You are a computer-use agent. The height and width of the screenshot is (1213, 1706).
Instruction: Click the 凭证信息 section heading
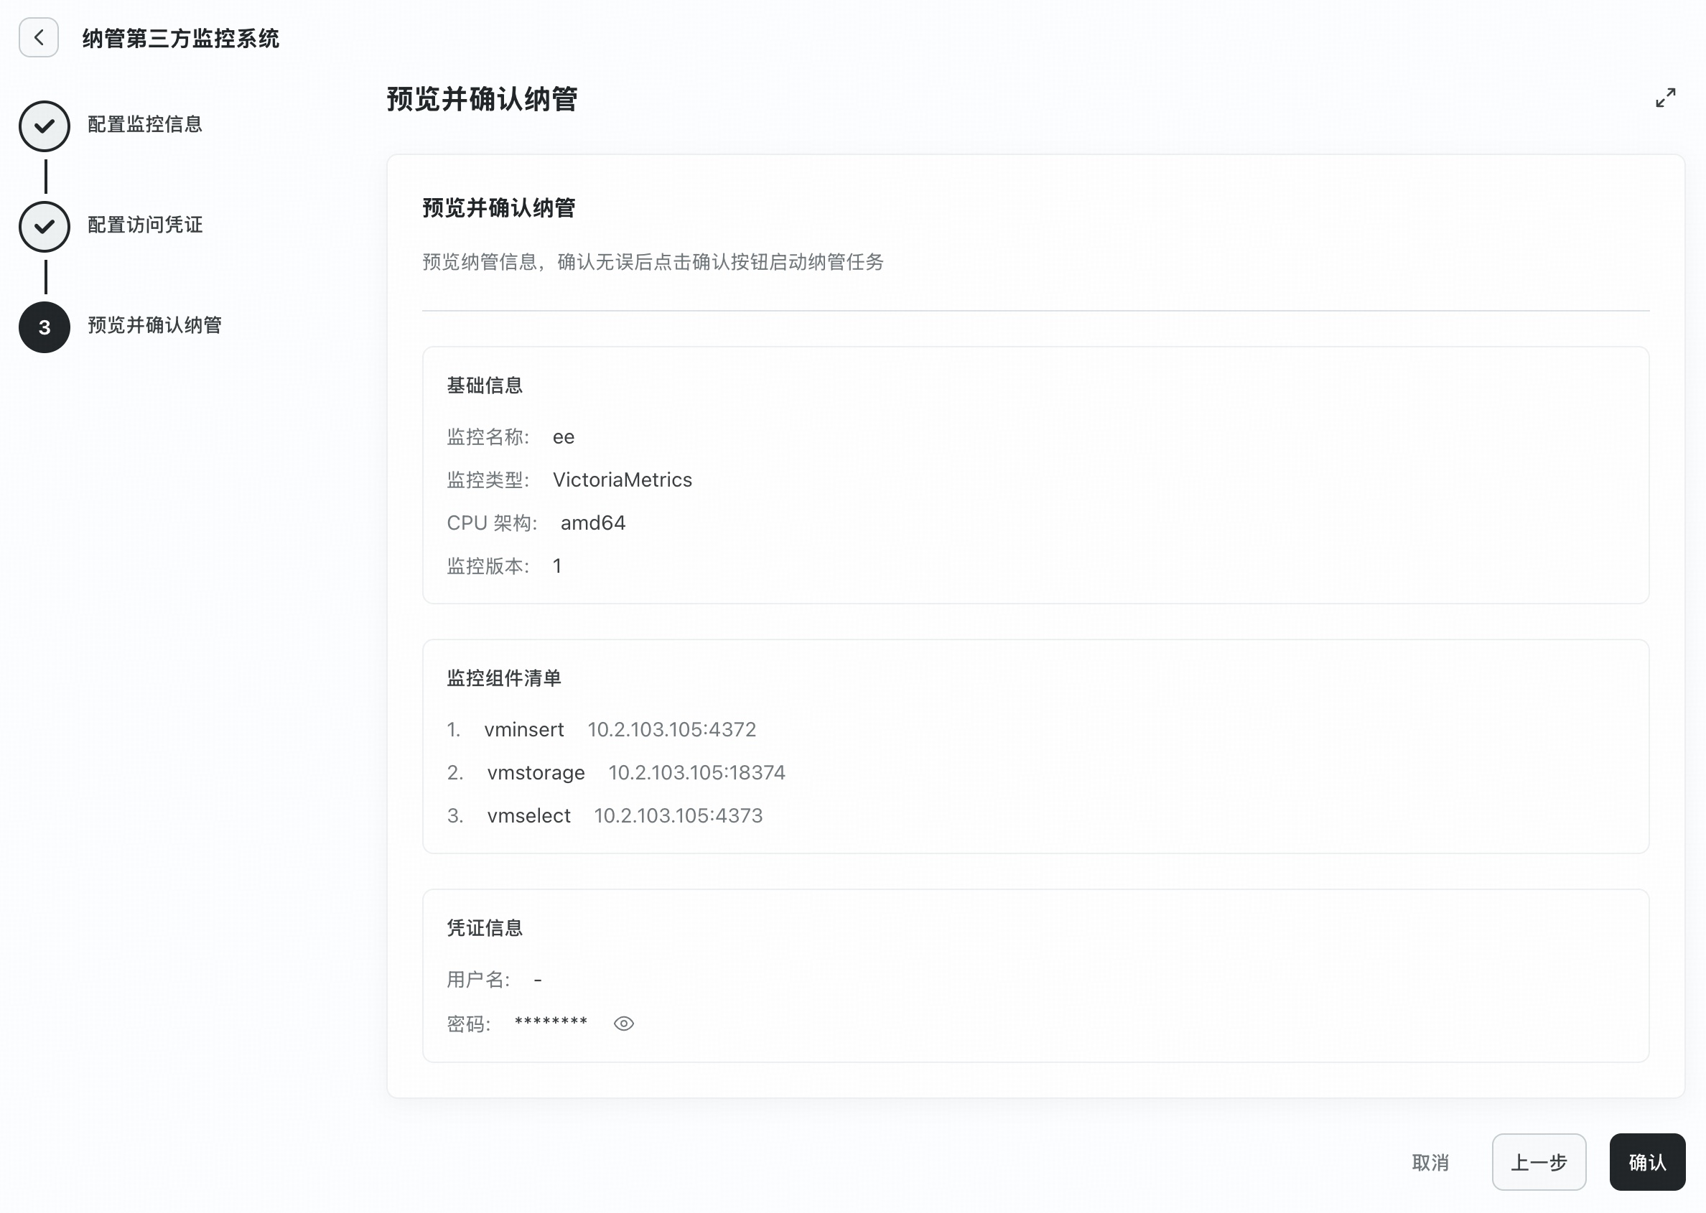(484, 927)
